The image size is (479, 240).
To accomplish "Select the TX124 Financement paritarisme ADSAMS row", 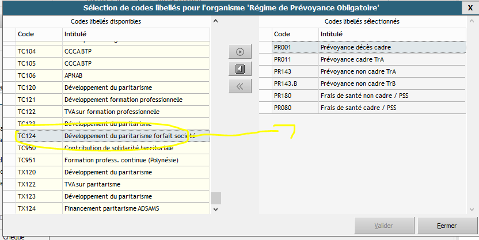I will (x=113, y=208).
